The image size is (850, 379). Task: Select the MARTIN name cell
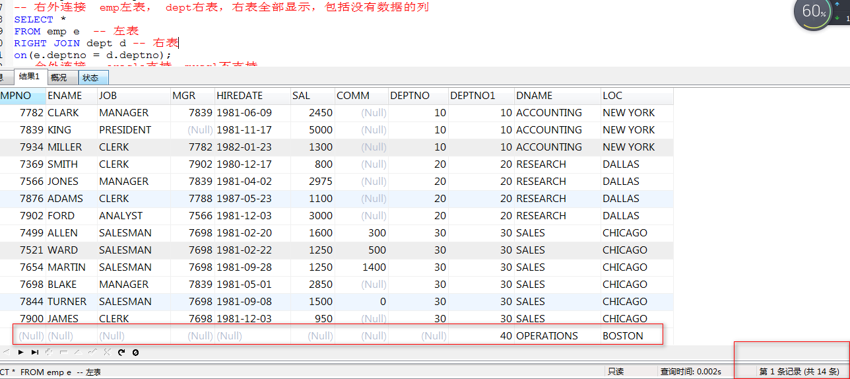click(71, 267)
